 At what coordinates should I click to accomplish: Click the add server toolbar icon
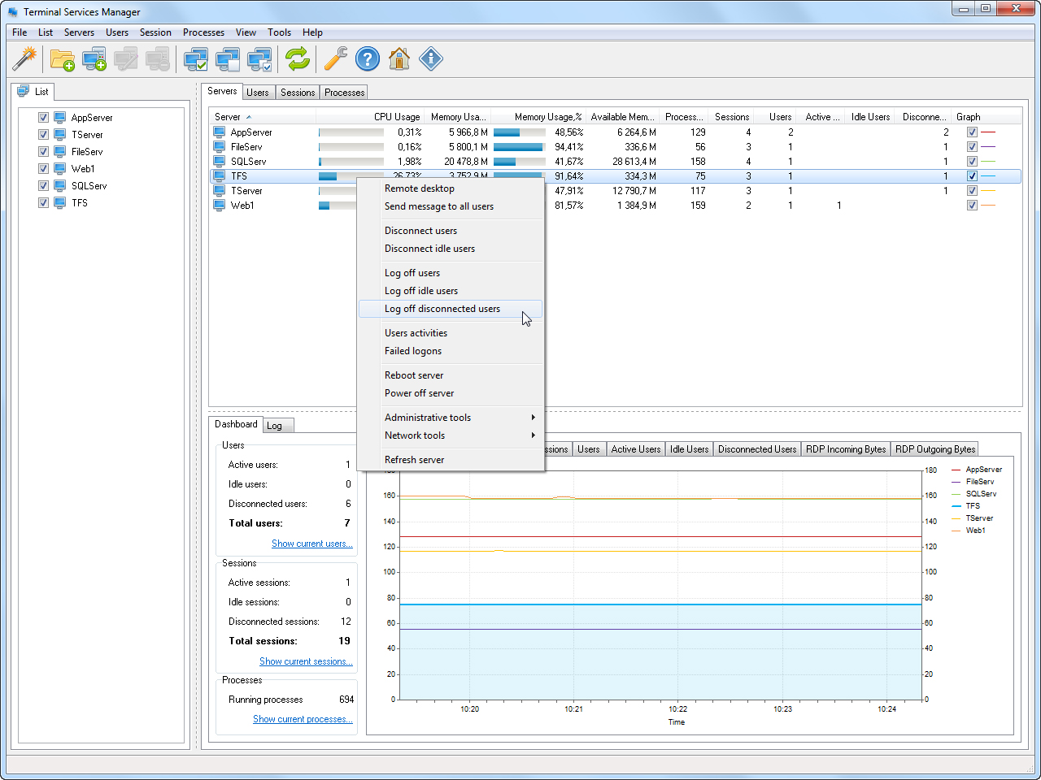pos(94,59)
